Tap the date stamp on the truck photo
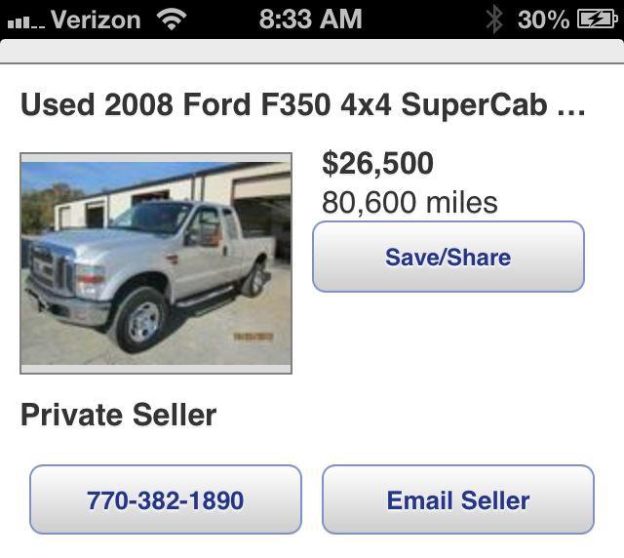 click(x=252, y=337)
